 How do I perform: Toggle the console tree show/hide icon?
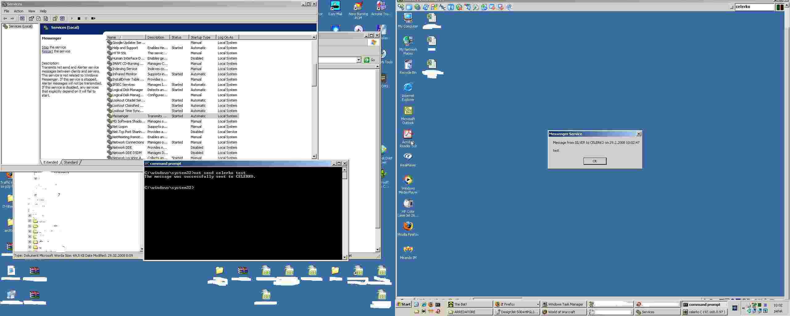22,19
